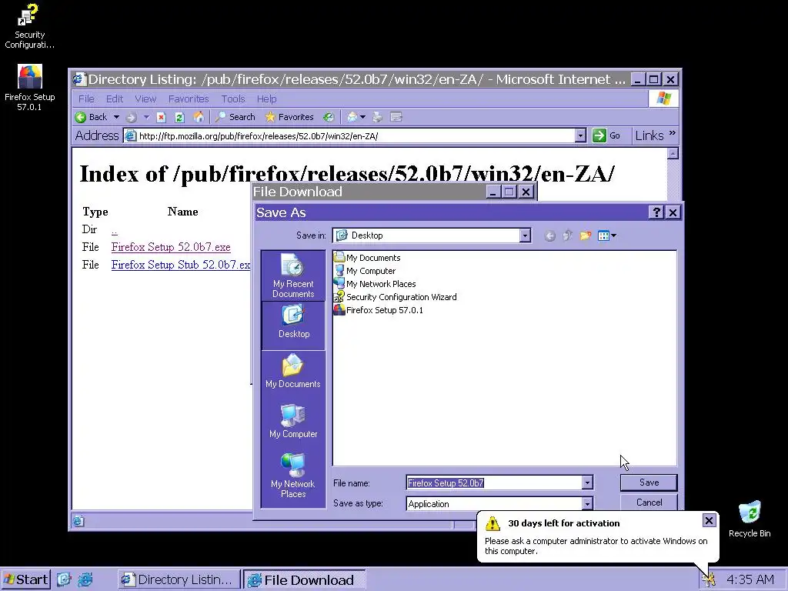Click the Print icon in IE toolbar
This screenshot has height=591, width=788.
(377, 117)
